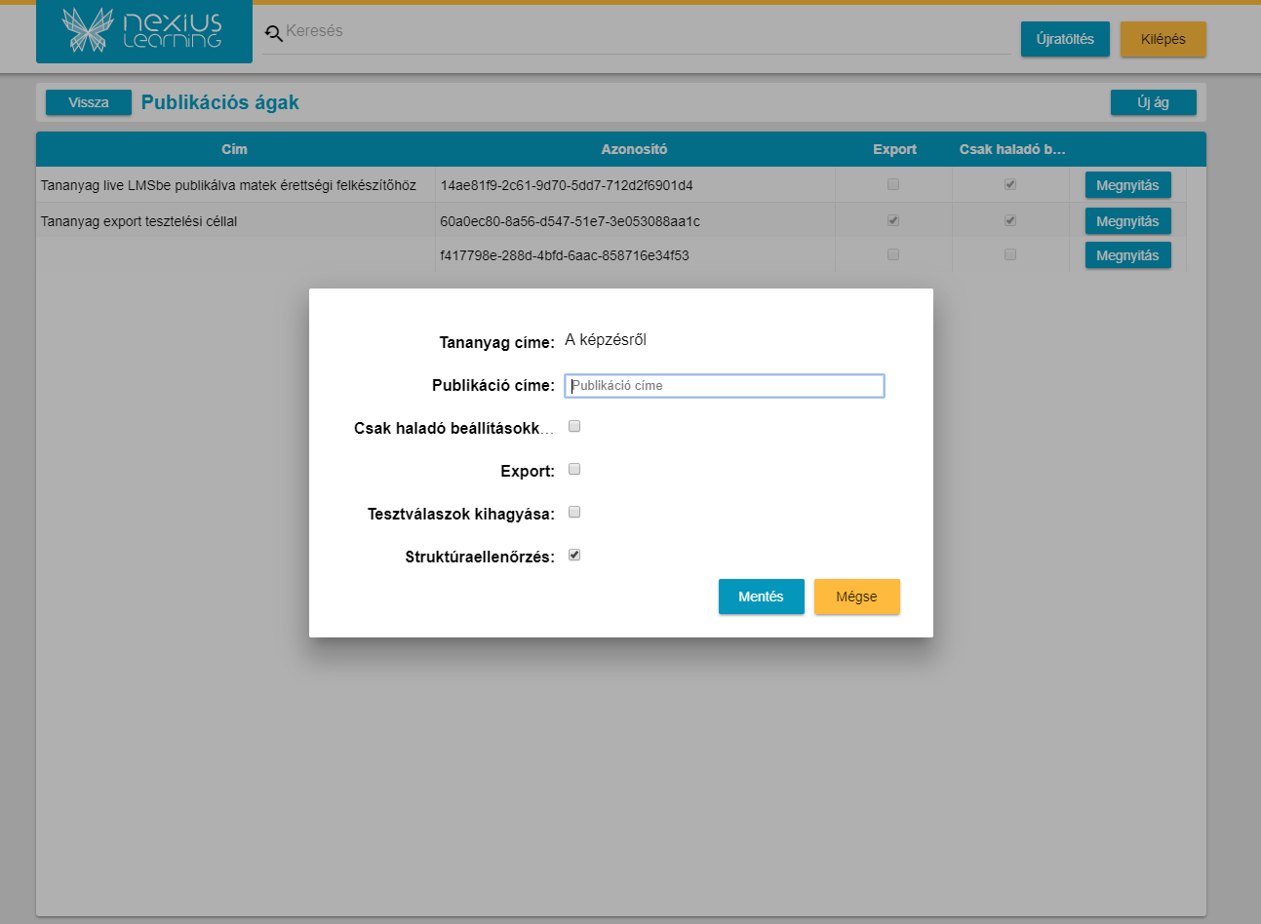Enable Csak haladó beállításokkal checkbox in dialog

click(x=574, y=426)
